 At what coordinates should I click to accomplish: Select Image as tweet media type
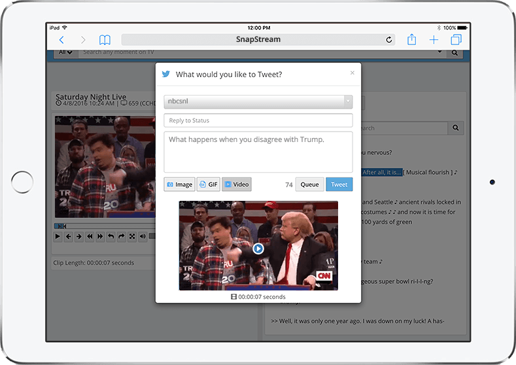click(179, 184)
